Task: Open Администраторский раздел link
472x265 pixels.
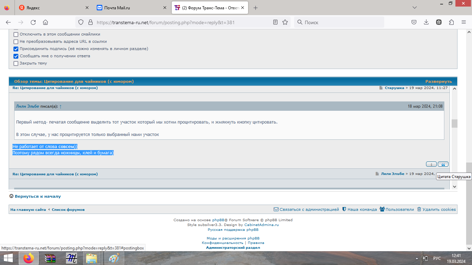Action: point(233,248)
